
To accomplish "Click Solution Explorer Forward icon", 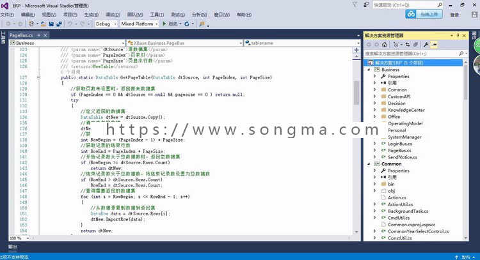I will (376, 45).
